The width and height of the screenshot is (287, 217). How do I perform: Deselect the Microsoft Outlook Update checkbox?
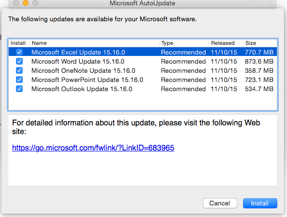click(x=19, y=89)
